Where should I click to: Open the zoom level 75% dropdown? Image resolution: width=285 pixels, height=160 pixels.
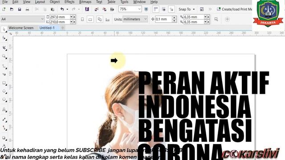click(x=139, y=9)
